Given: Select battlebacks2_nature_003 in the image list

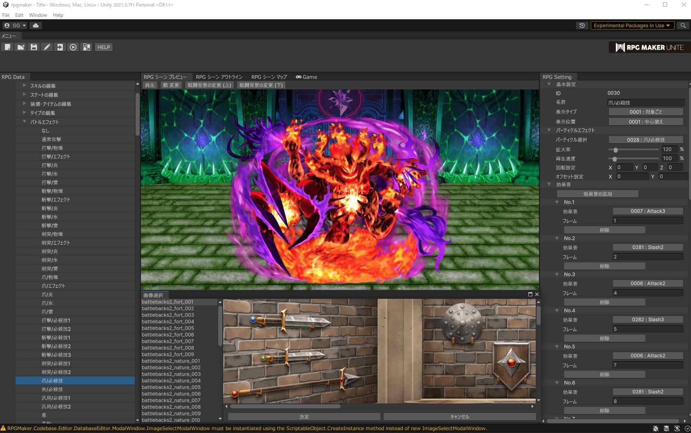Looking at the screenshot, I should [171, 374].
